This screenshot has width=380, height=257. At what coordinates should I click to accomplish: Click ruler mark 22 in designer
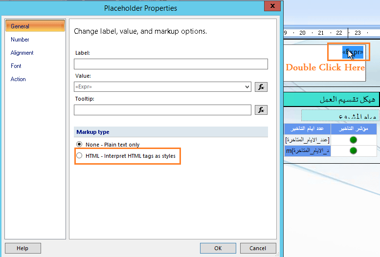pyautogui.click(x=339, y=33)
